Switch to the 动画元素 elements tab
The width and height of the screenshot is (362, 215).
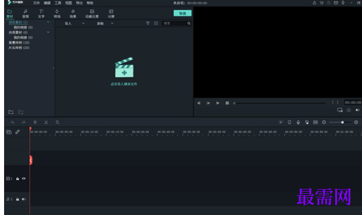pyautogui.click(x=92, y=14)
